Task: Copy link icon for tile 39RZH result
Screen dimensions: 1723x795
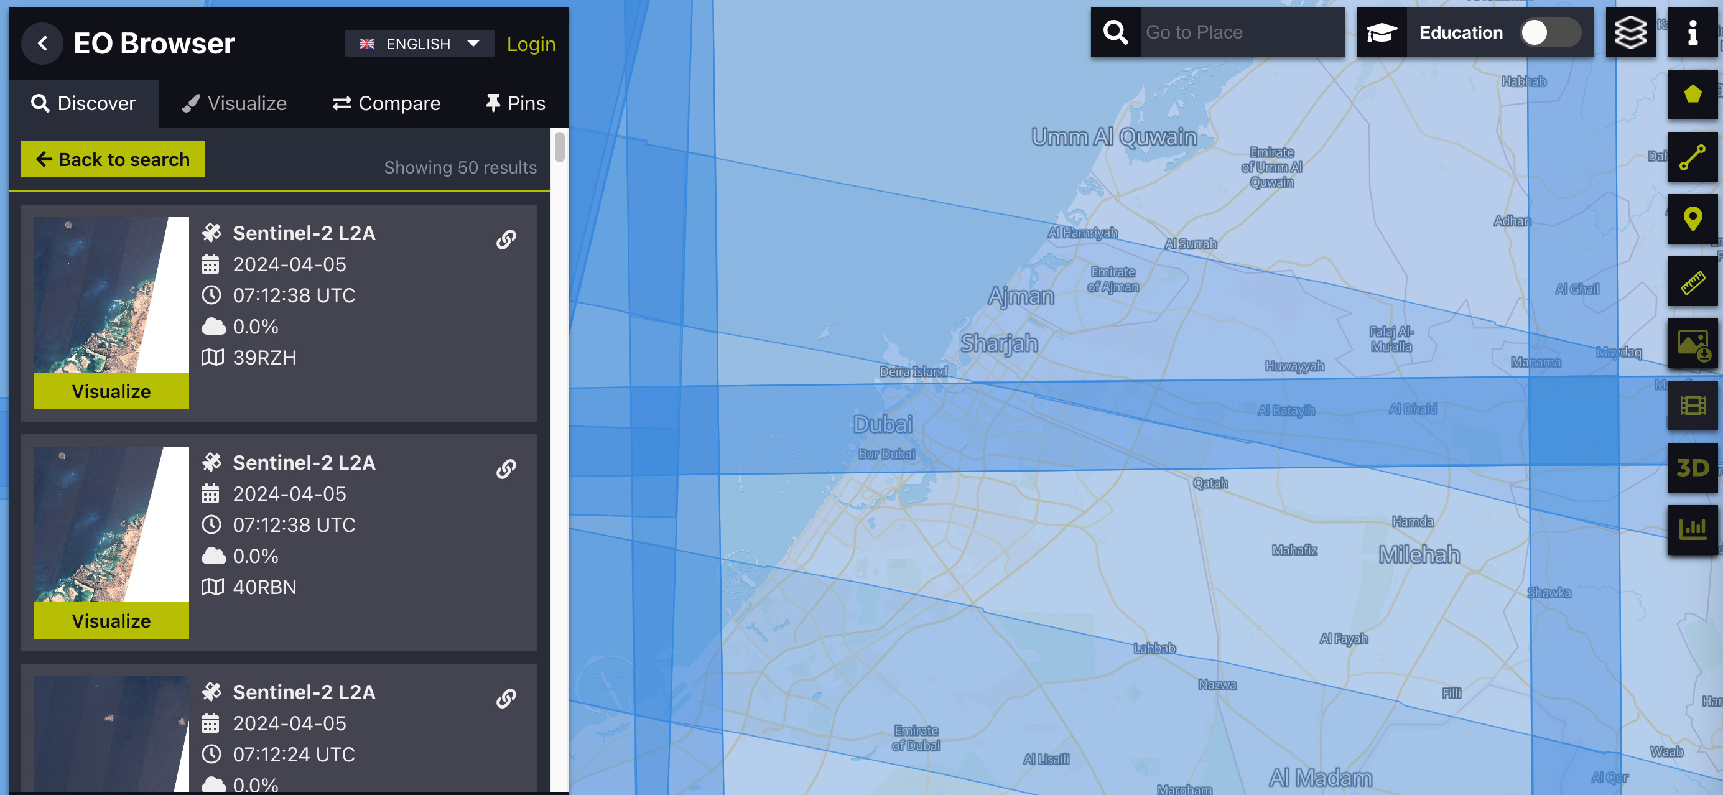Action: point(506,239)
